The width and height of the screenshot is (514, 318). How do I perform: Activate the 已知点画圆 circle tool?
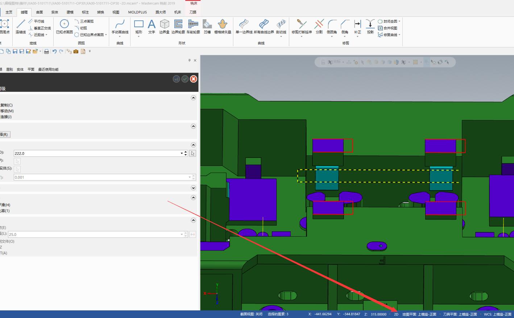tap(64, 26)
